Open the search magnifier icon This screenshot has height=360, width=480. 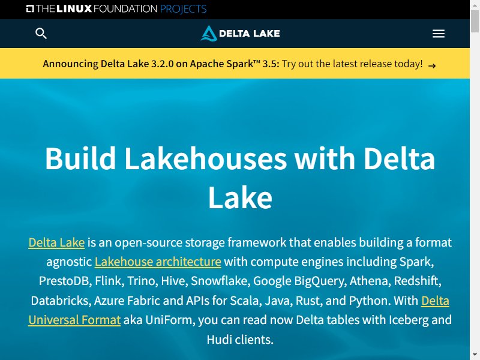coord(41,34)
